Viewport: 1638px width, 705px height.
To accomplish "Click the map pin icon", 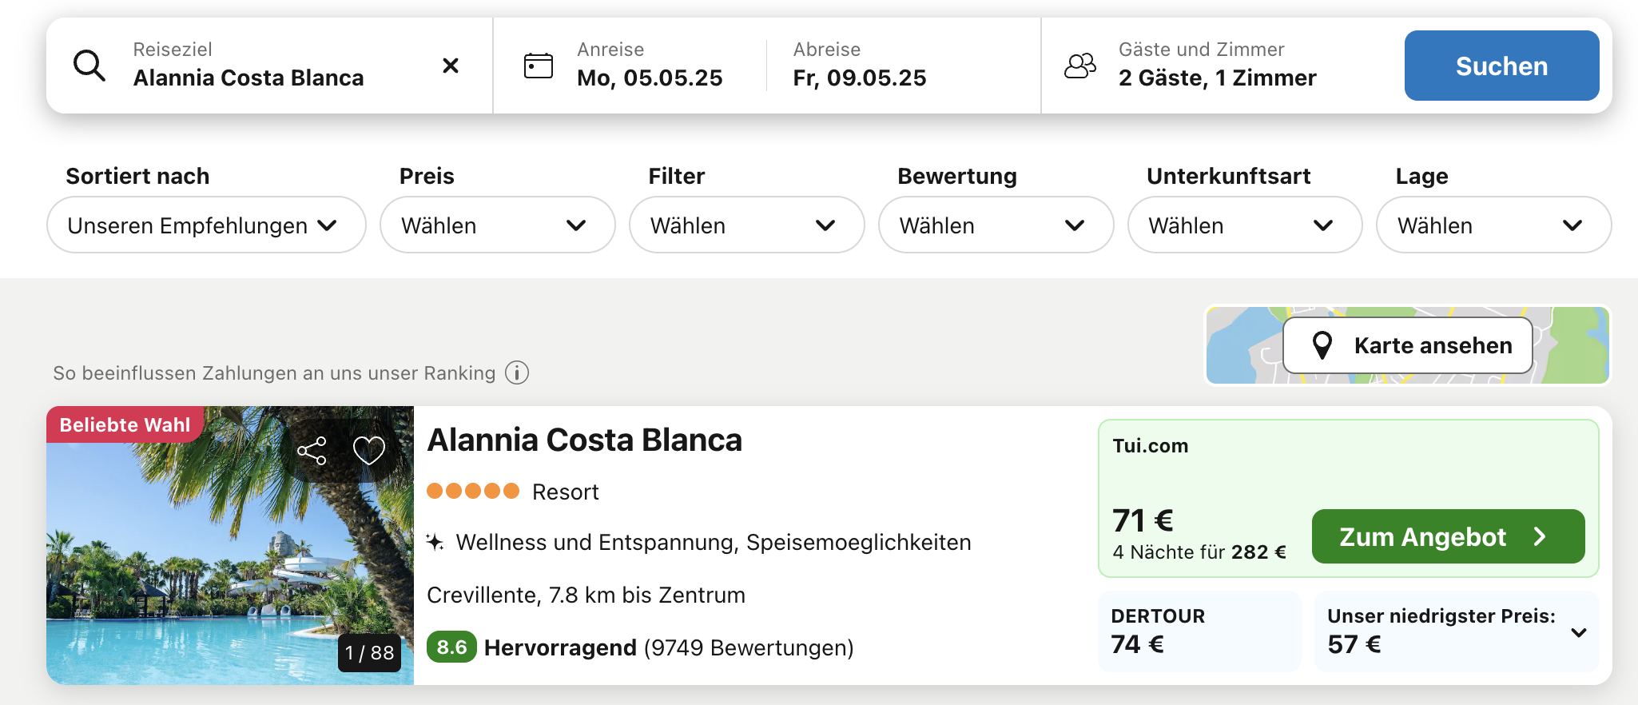I will coord(1322,345).
